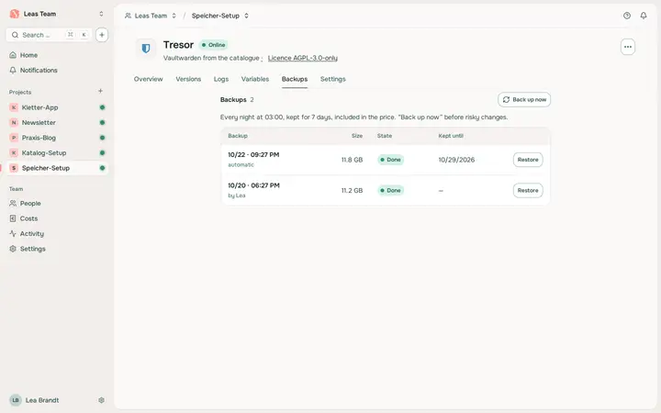The height and width of the screenshot is (413, 661).
Task: Click the Praxis-Blog P project badge
Action: point(14,138)
